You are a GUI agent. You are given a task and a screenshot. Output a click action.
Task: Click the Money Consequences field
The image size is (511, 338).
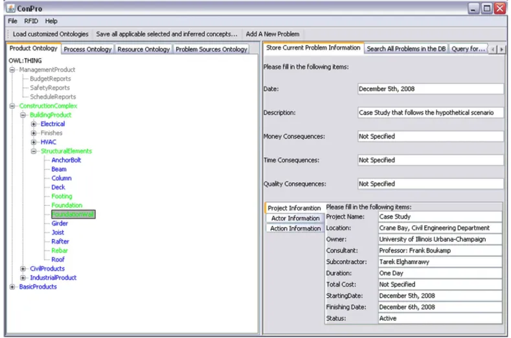(x=430, y=137)
